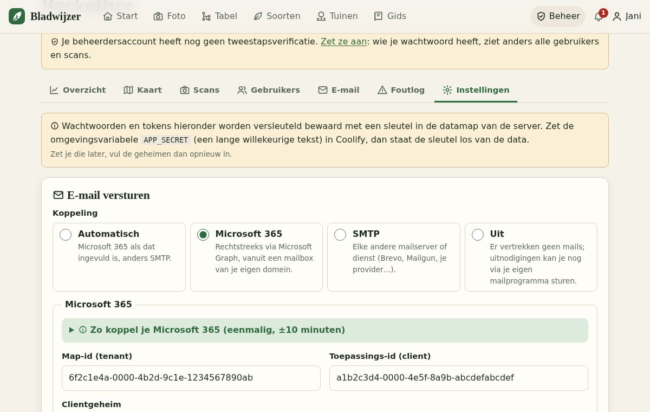The height and width of the screenshot is (412, 650).
Task: Open the Soorten menu item
Action: point(277,16)
